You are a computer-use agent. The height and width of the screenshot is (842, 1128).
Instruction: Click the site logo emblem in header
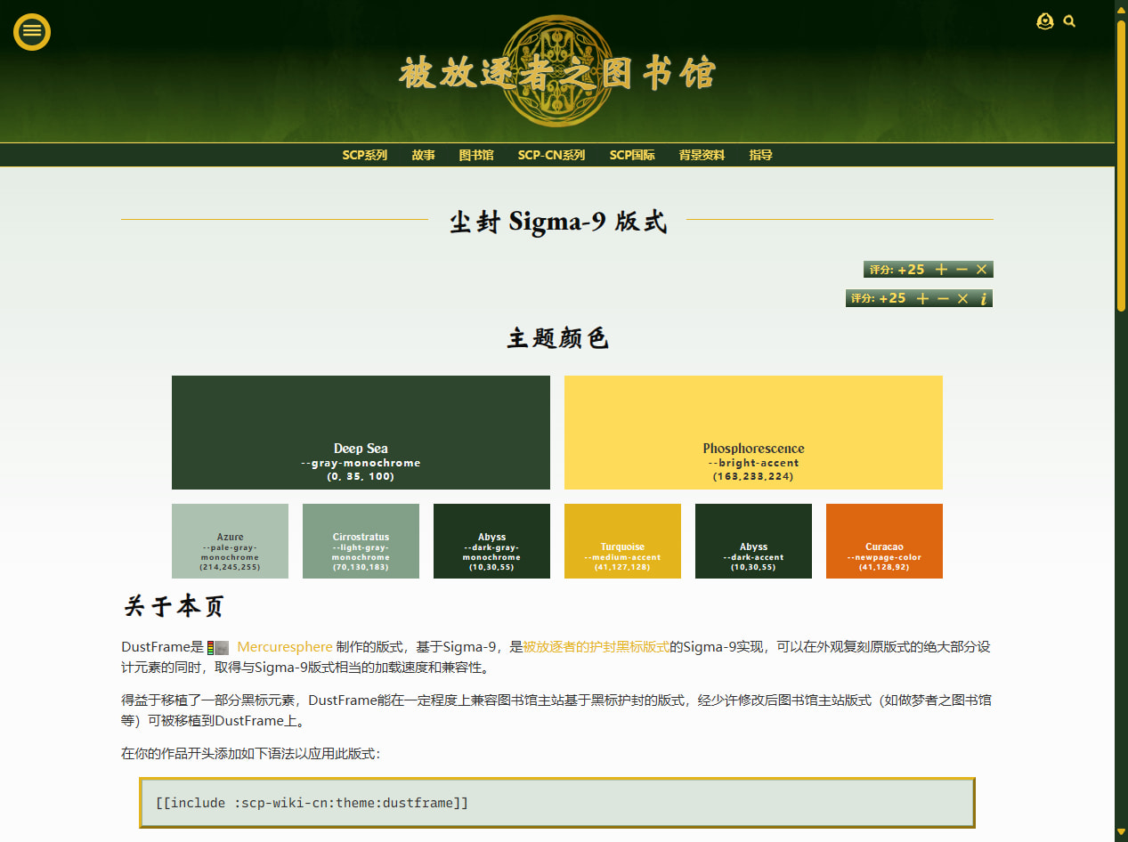pyautogui.click(x=556, y=71)
